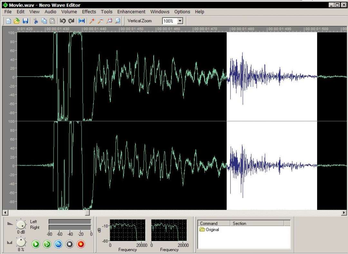Click the horizontal scrollbar's right arrow
The height and width of the screenshot is (254, 348).
344,213
